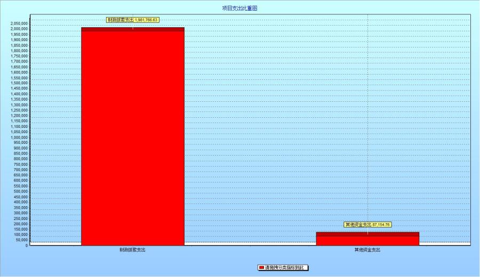Click the 1,750,000 y-axis tick label
480x277 pixels.
[19, 56]
